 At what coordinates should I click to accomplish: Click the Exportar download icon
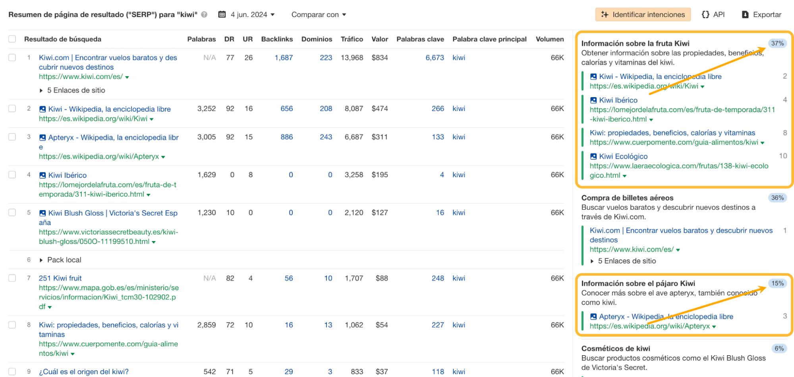click(x=745, y=15)
